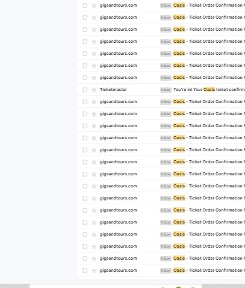Tick checkbox of gigsandtours.com email just below Ticketmaster
The width and height of the screenshot is (245, 288).
(85, 102)
